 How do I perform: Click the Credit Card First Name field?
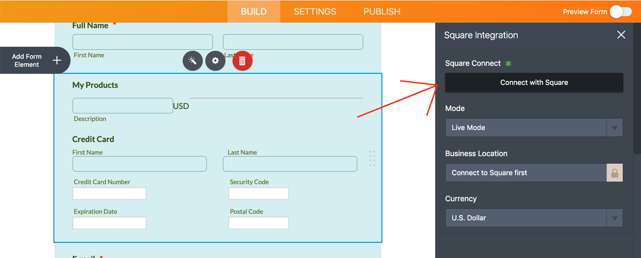click(139, 164)
